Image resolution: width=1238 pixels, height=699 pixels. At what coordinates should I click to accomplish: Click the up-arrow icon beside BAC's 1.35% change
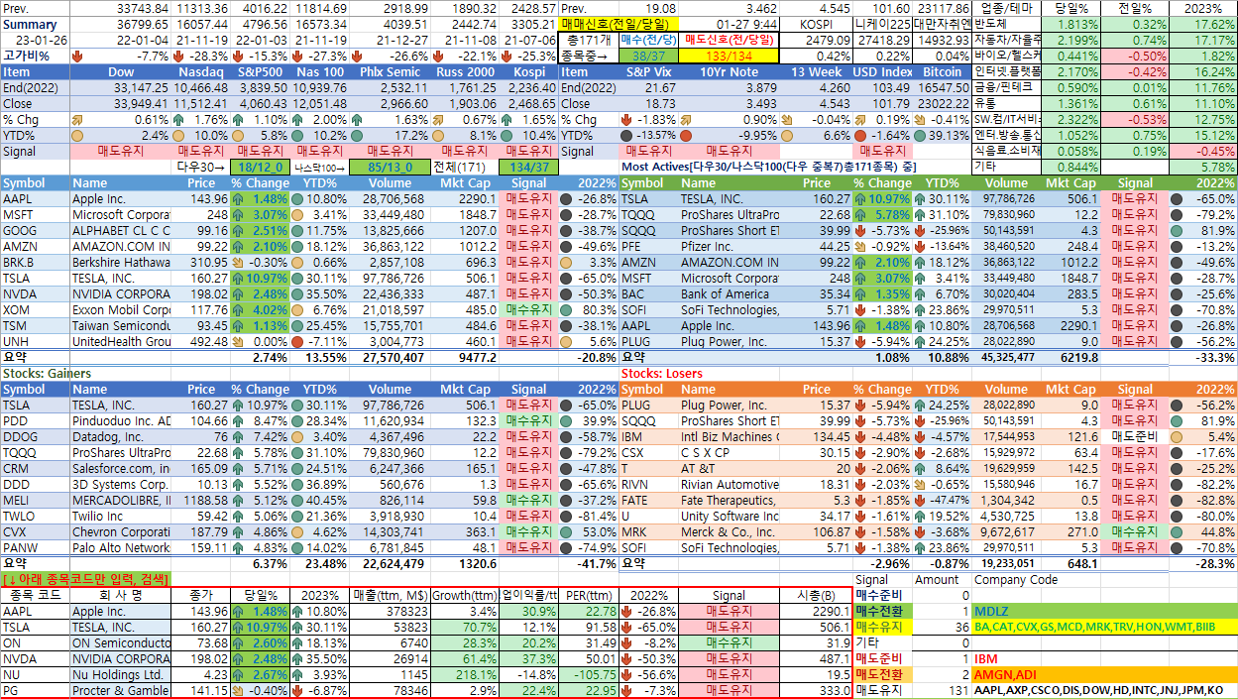click(x=859, y=293)
